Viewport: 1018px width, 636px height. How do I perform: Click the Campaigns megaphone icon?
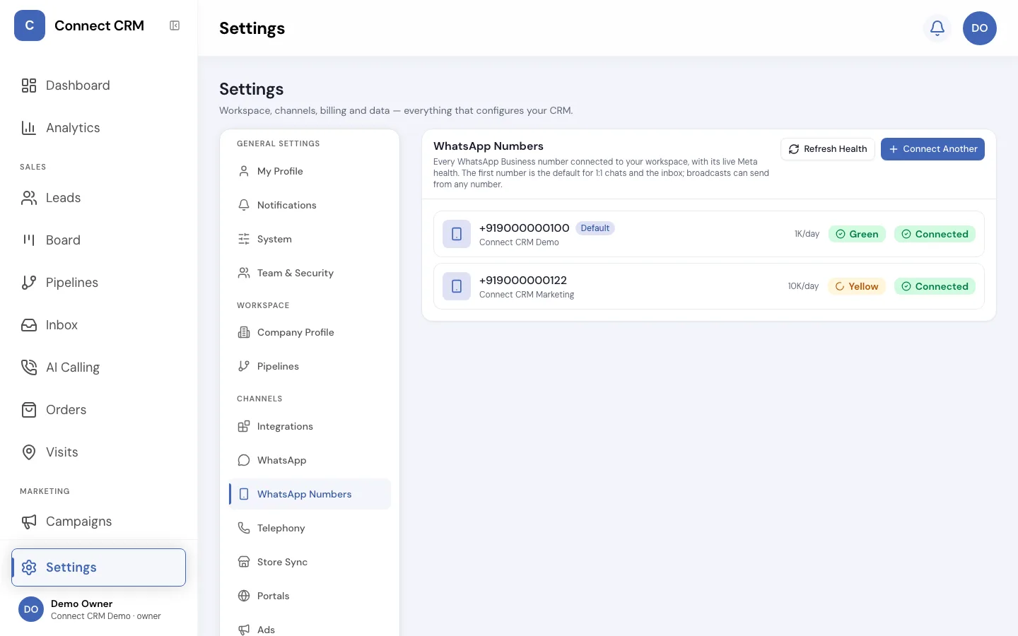tap(29, 522)
